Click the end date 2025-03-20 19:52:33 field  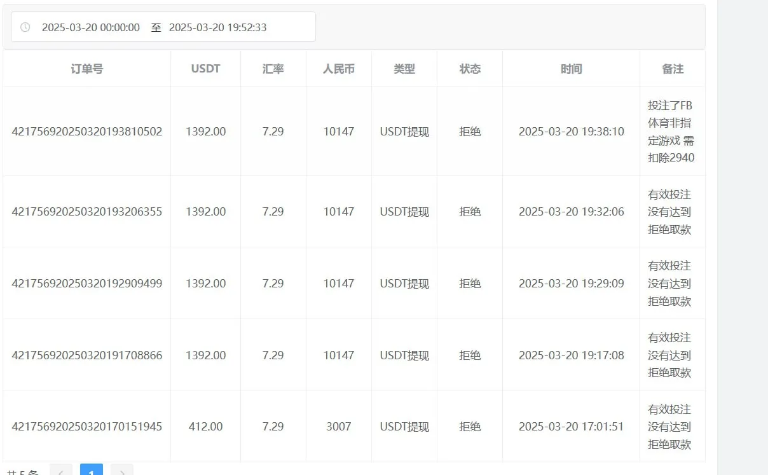tap(217, 27)
